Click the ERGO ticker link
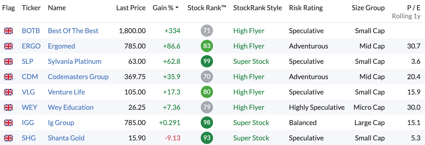 pos(31,46)
